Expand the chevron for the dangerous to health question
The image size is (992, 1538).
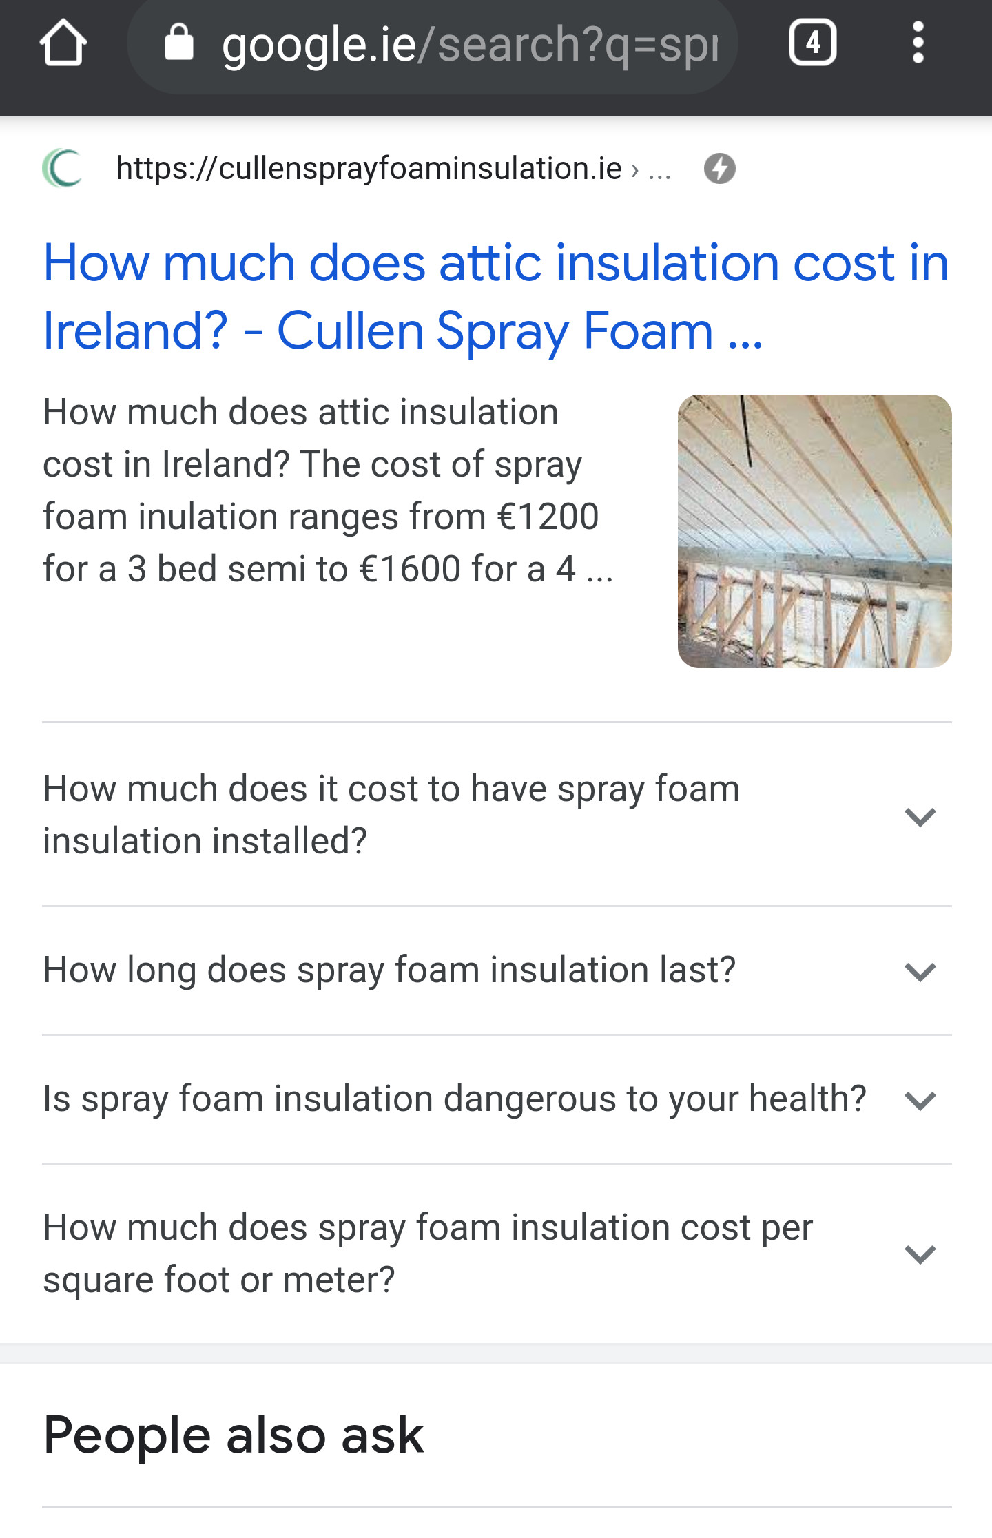(920, 1101)
